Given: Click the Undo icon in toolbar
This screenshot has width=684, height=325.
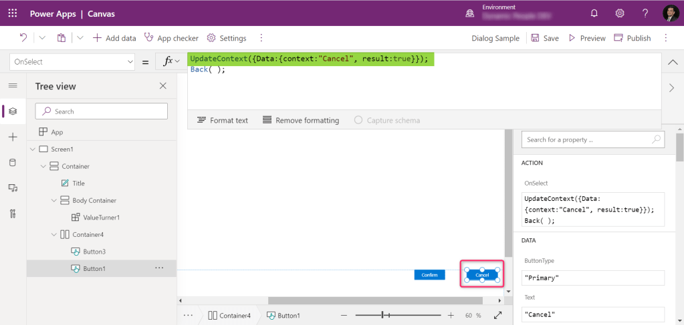Looking at the screenshot, I should 23,38.
